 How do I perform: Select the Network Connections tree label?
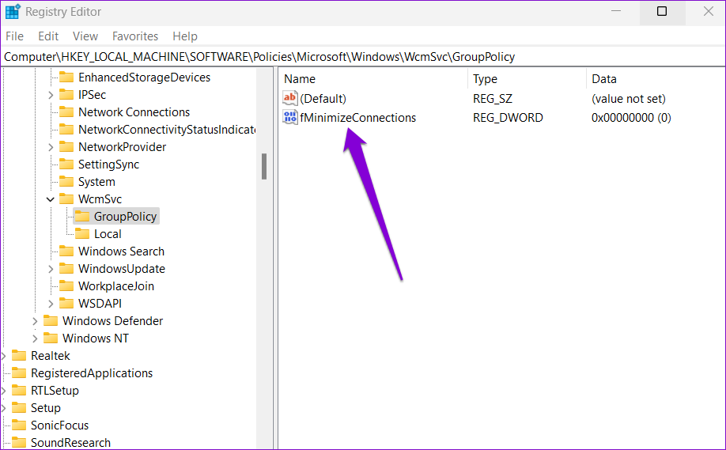[134, 112]
